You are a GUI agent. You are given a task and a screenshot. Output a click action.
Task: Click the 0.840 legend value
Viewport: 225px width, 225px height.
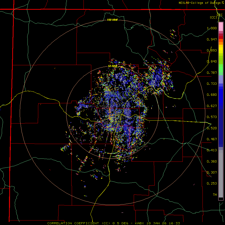coord(212,61)
